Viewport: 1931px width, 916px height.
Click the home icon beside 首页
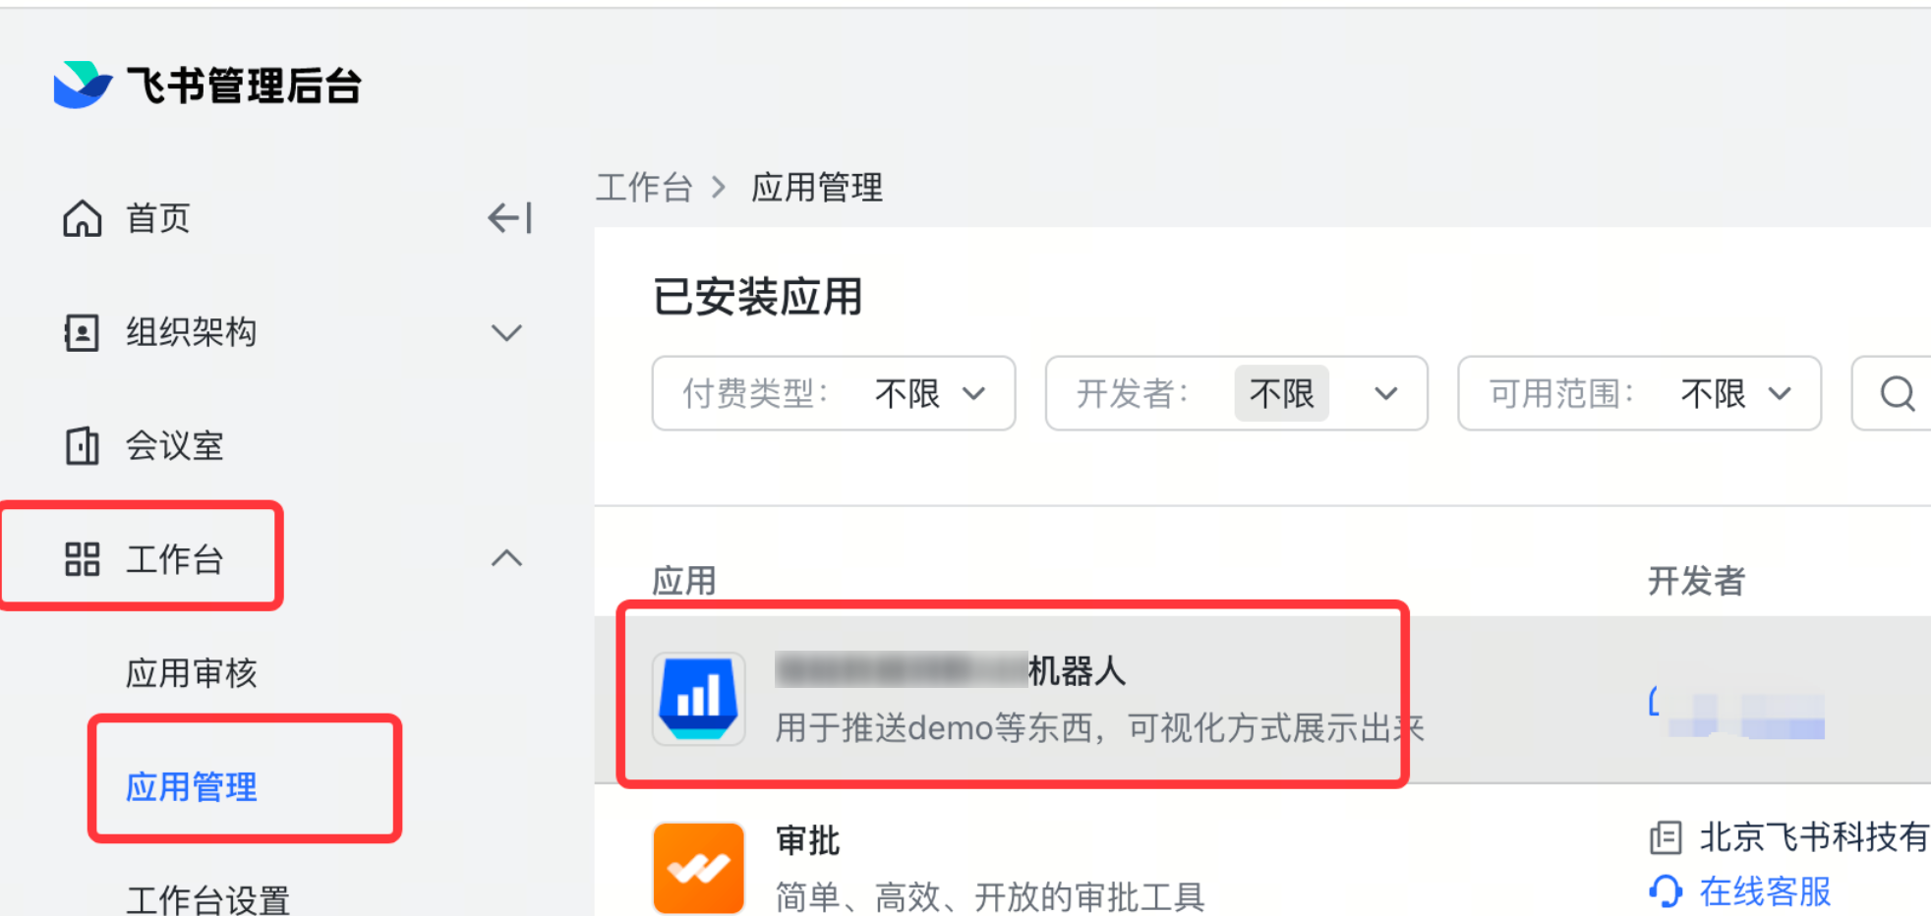83,218
